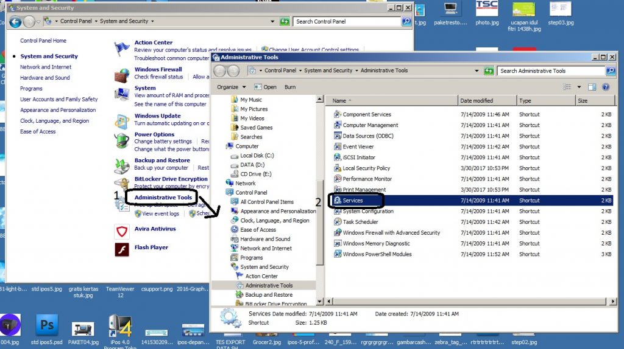Click the Burn toolbar button
This screenshot has height=349, width=624.
coord(290,87)
